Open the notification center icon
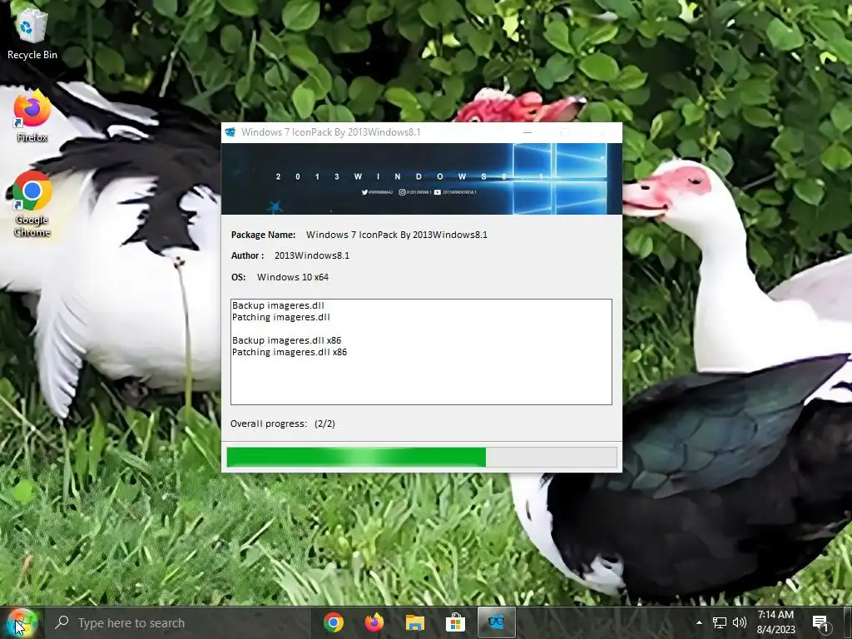This screenshot has height=639, width=852. click(820, 623)
